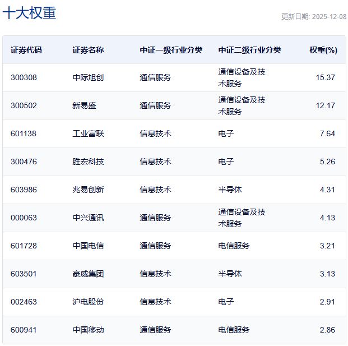Select stock name 新易盛

(84, 105)
